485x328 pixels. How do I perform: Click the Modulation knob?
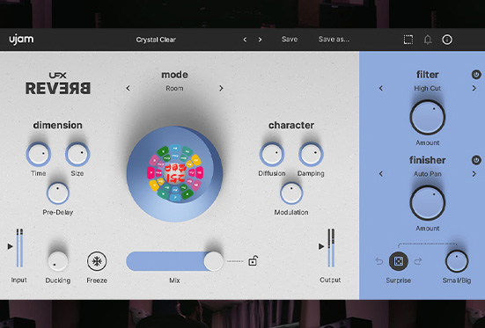click(291, 193)
